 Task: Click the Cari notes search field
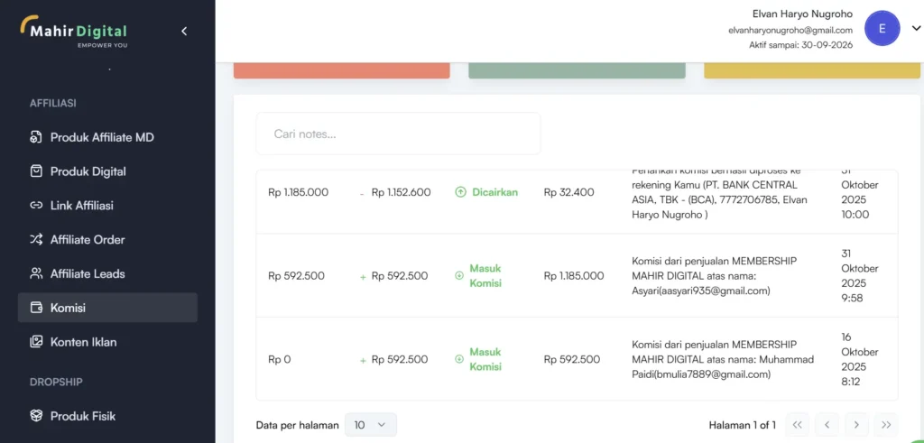(x=398, y=134)
